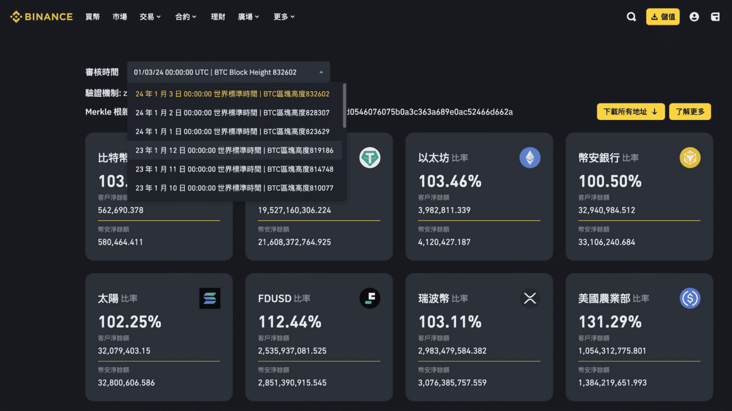
Task: Click Binance balance 32,800,606.586
Action: (126, 382)
